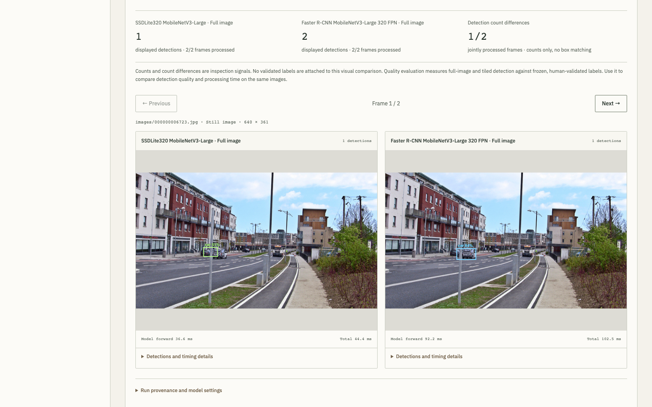The width and height of the screenshot is (652, 407).
Task: Click the Previous frame button
Action: pyautogui.click(x=156, y=104)
